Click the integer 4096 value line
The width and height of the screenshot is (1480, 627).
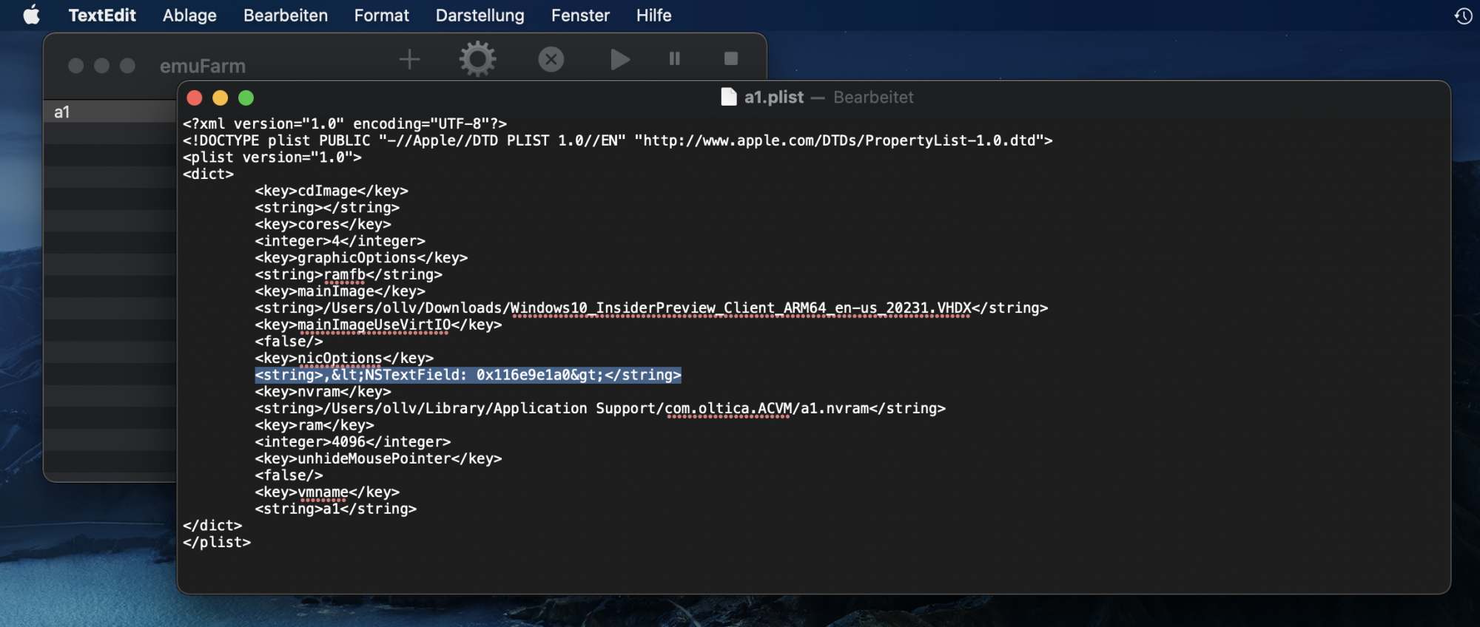(353, 441)
